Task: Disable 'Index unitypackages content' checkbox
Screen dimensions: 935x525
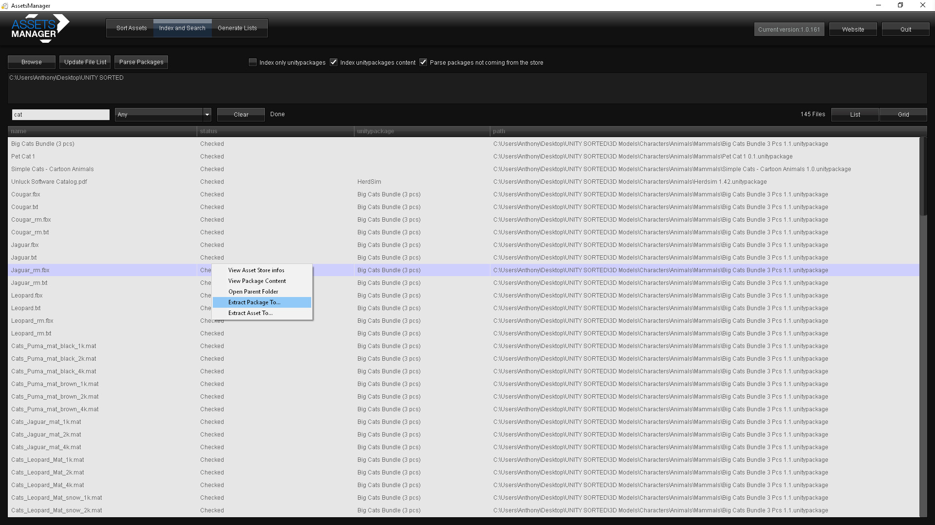Action: click(x=334, y=62)
